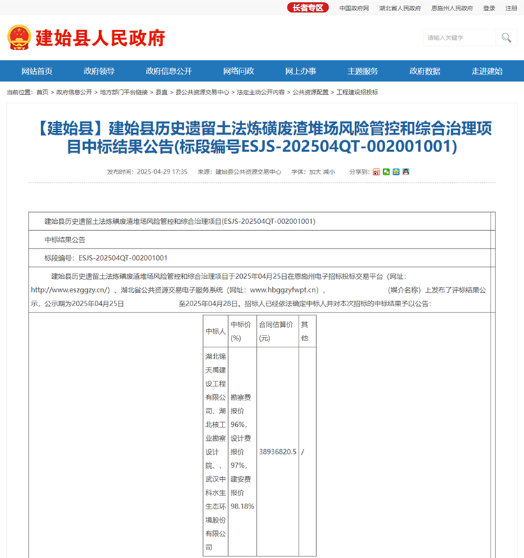Click the search magnifier icon
This screenshot has height=558, width=524.
coord(506,38)
